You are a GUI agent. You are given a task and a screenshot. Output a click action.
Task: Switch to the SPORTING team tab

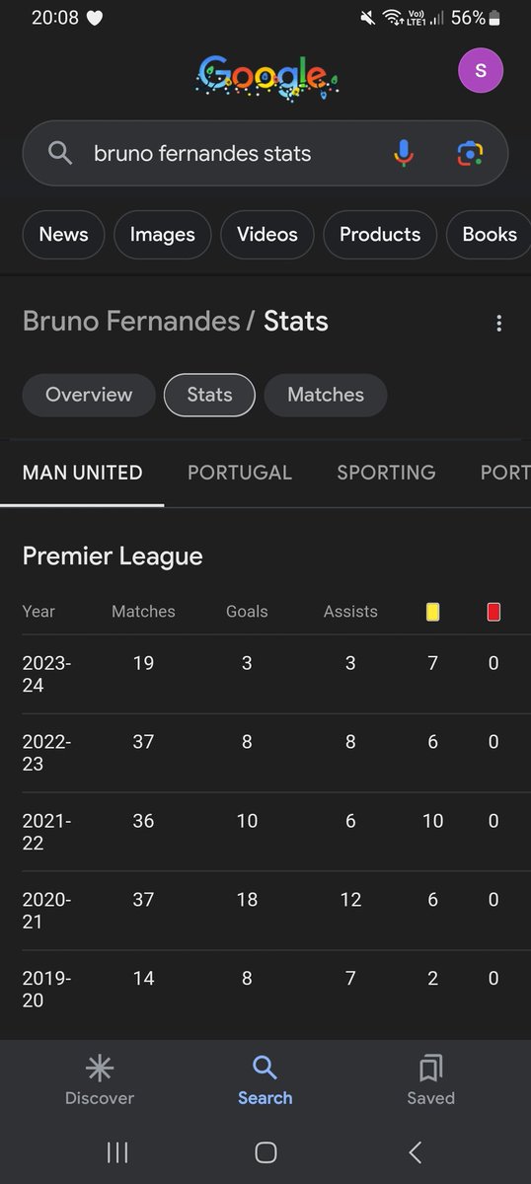[x=386, y=473]
